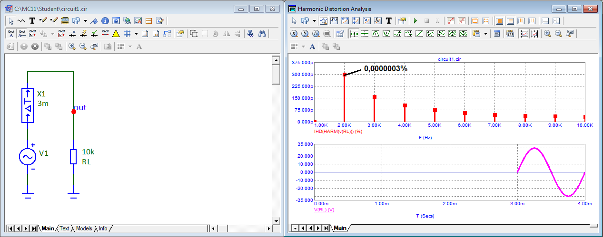
Task: Open analysis Properties icon in Harmonic Distortion window
Action: pos(402,21)
